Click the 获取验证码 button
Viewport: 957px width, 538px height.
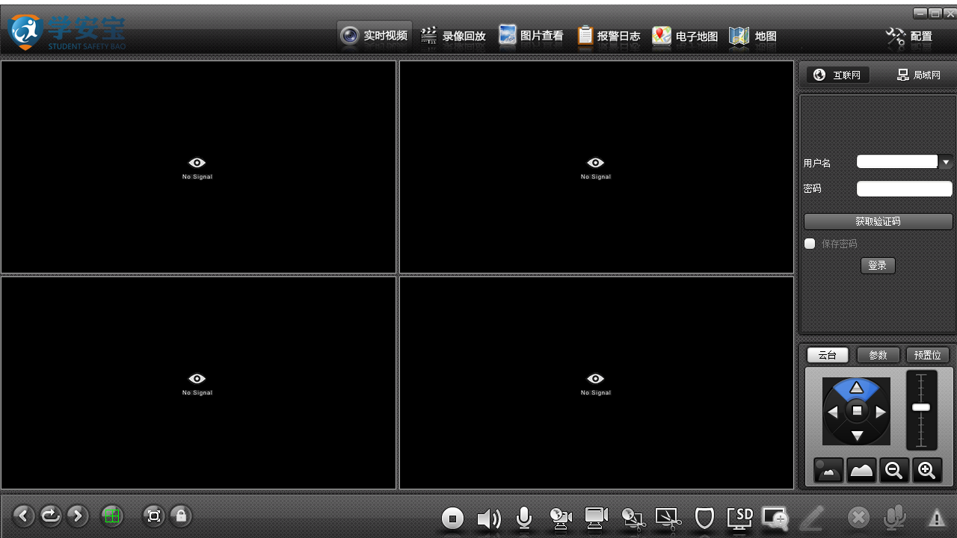click(x=878, y=221)
